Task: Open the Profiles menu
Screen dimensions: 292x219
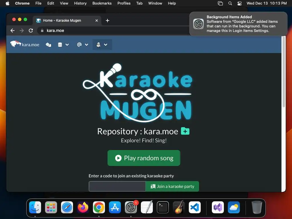Action: point(124,3)
